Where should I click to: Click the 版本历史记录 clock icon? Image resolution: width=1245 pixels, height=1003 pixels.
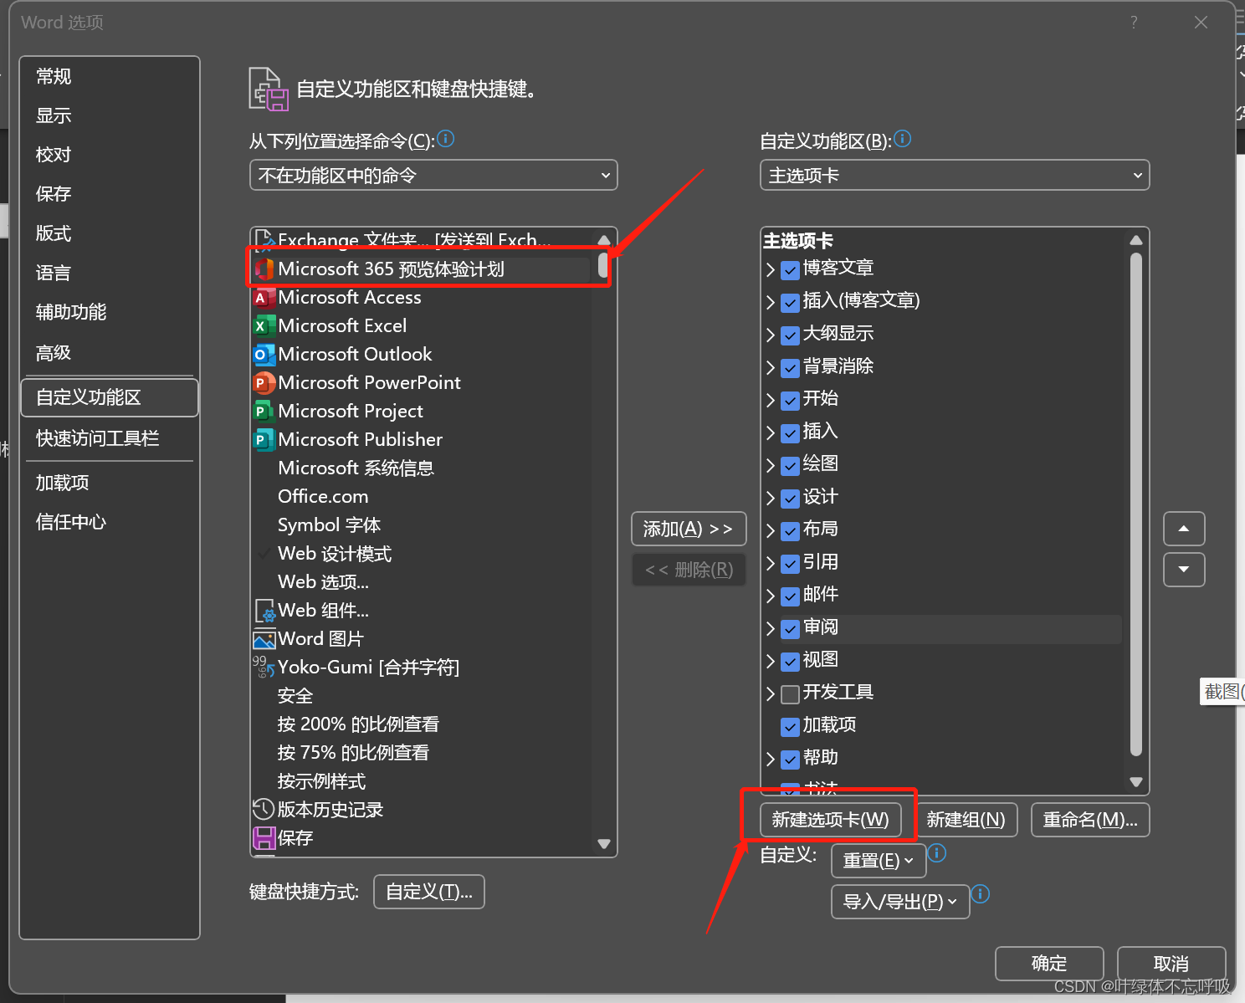(x=264, y=810)
